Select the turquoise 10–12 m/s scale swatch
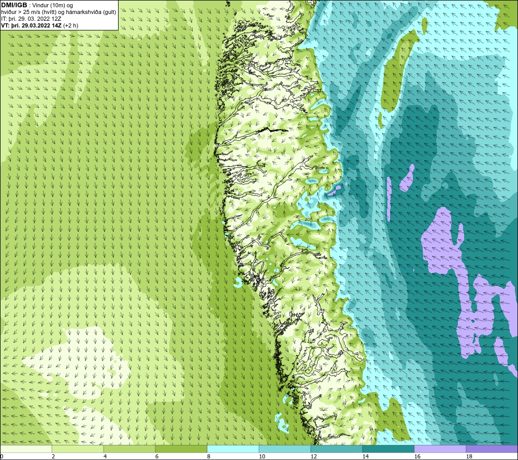 [x=285, y=449]
